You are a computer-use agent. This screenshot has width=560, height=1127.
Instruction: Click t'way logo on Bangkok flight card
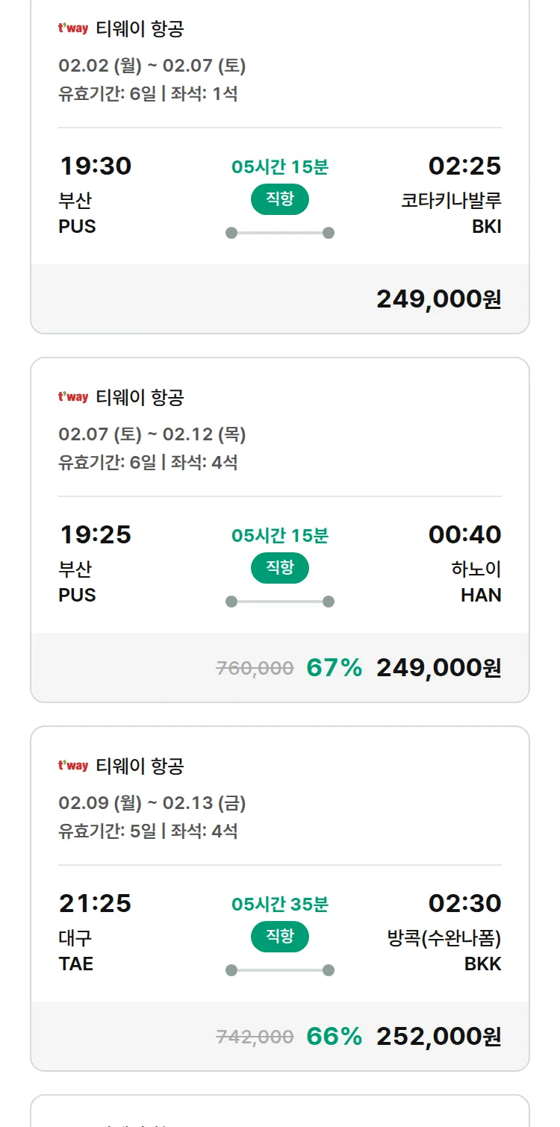73,766
